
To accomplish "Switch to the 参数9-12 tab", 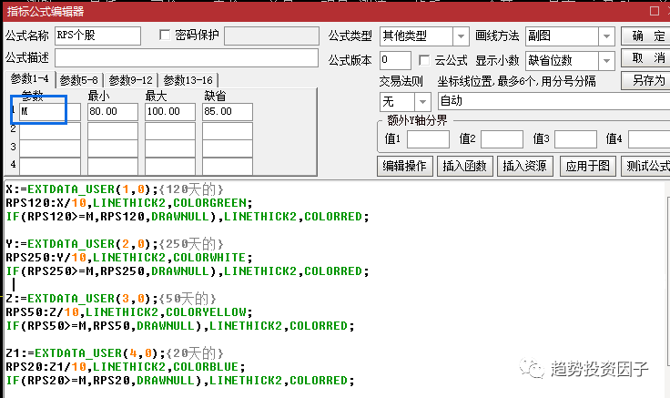I will [x=131, y=80].
